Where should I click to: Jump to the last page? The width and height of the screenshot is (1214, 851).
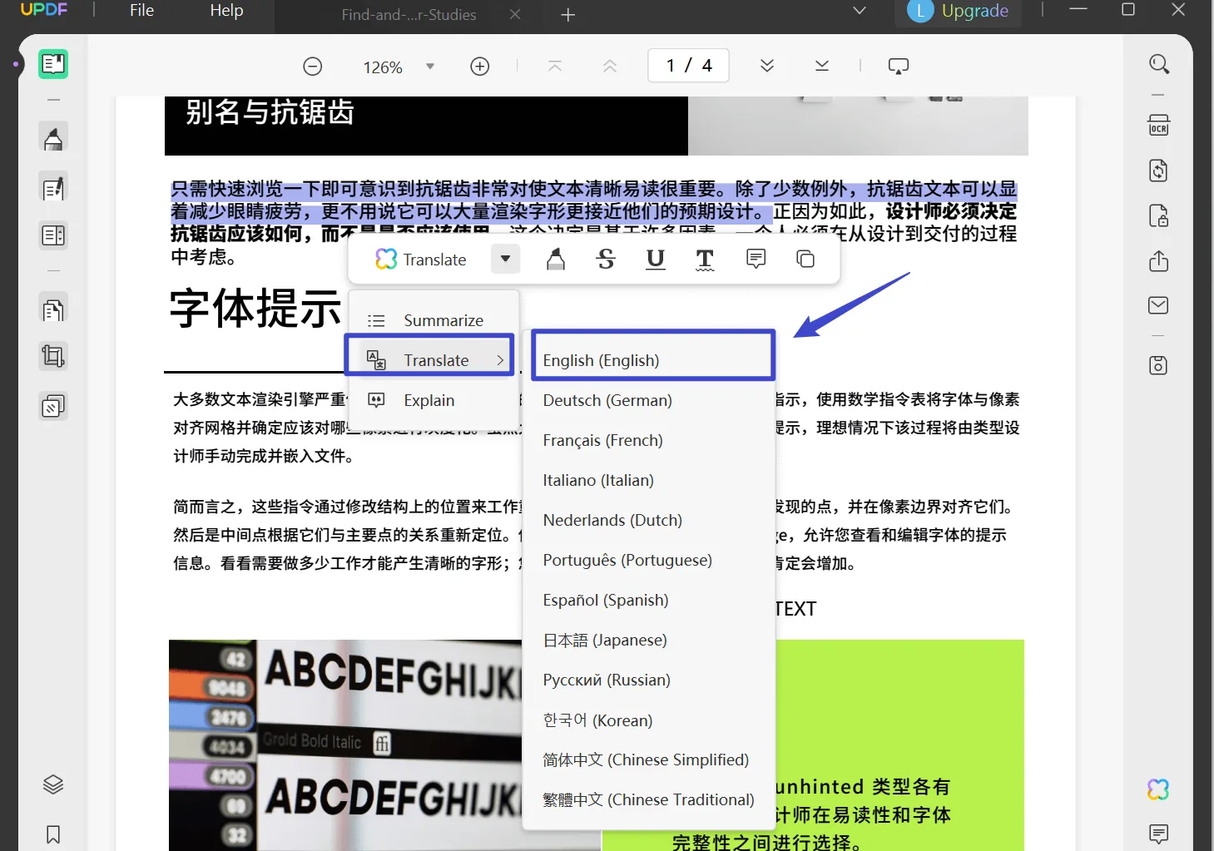[x=822, y=66]
